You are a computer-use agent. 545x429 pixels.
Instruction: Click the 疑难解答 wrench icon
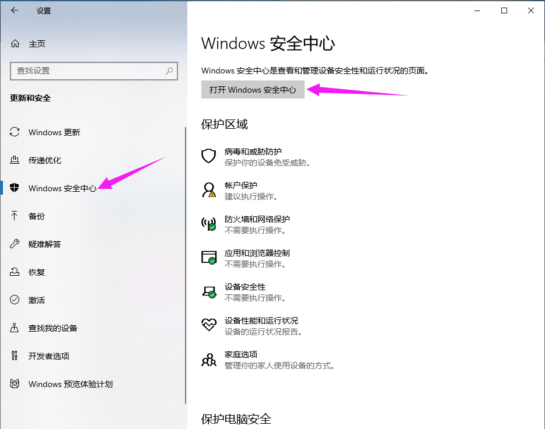(15, 244)
